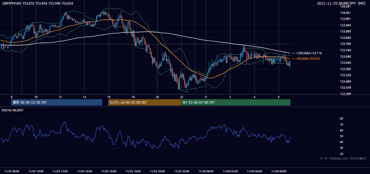Click hour tick 0 under the price chart
Viewport: 370px width, 174px height.
point(206,97)
